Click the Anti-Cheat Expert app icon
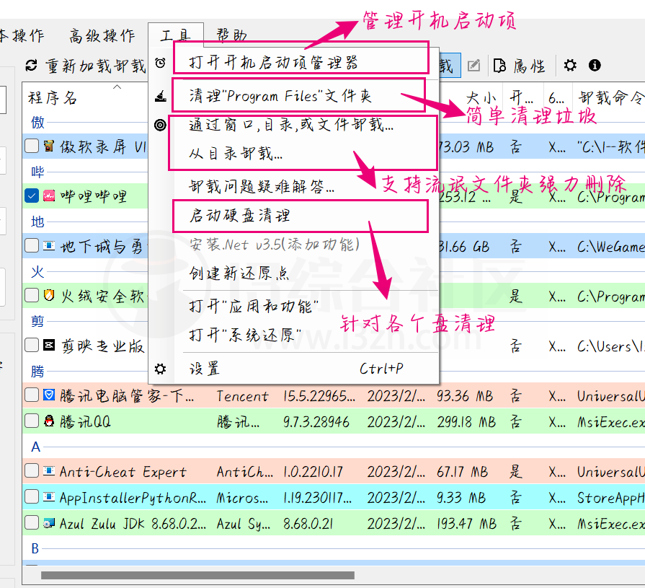The image size is (645, 588). [x=49, y=470]
